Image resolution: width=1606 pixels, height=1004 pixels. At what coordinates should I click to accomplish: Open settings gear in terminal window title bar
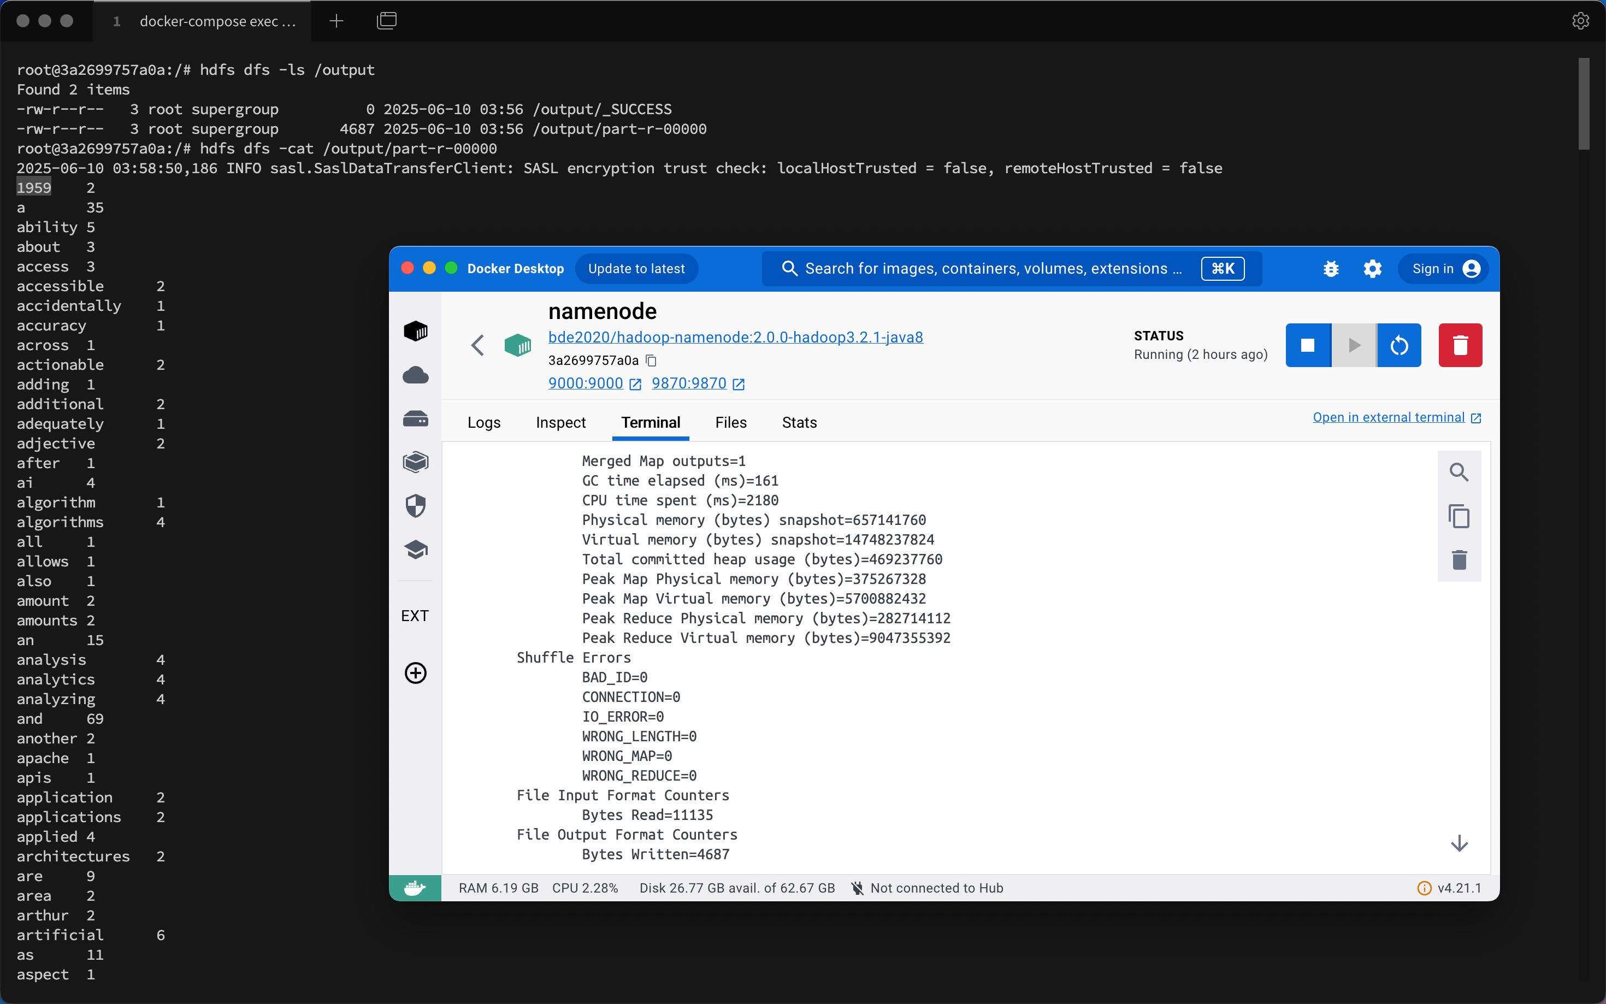tap(1580, 21)
